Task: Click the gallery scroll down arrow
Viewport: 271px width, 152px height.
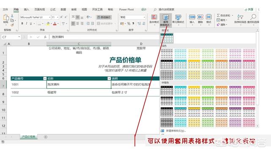Action: pyautogui.click(x=257, y=126)
